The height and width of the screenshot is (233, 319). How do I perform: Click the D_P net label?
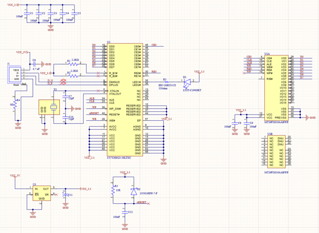click(50, 84)
